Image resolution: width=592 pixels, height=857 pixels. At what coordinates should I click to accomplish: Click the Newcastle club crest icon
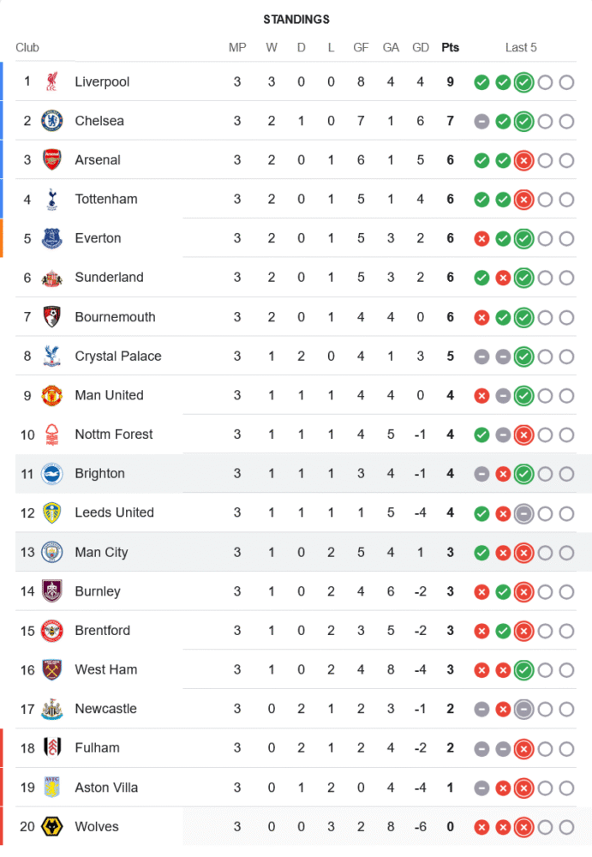(52, 709)
